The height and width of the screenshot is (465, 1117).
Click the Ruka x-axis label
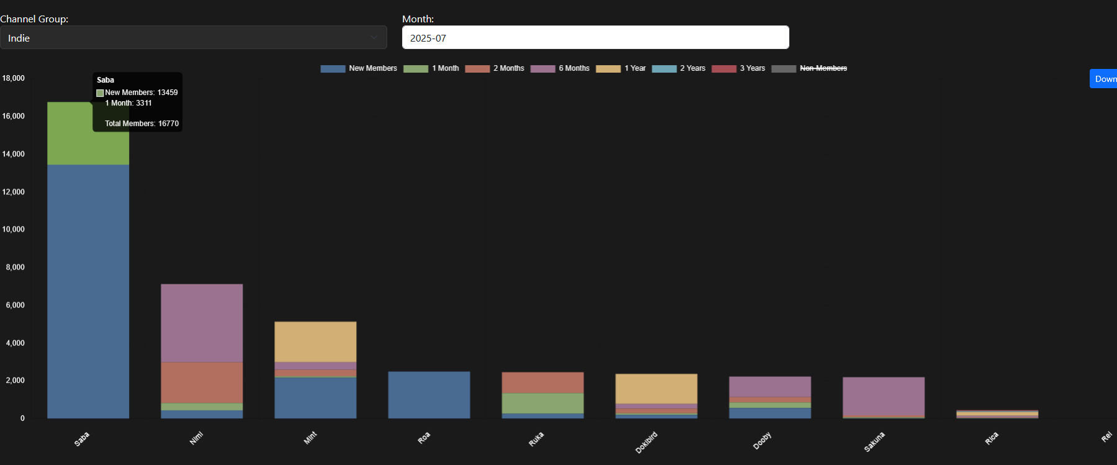click(x=536, y=439)
